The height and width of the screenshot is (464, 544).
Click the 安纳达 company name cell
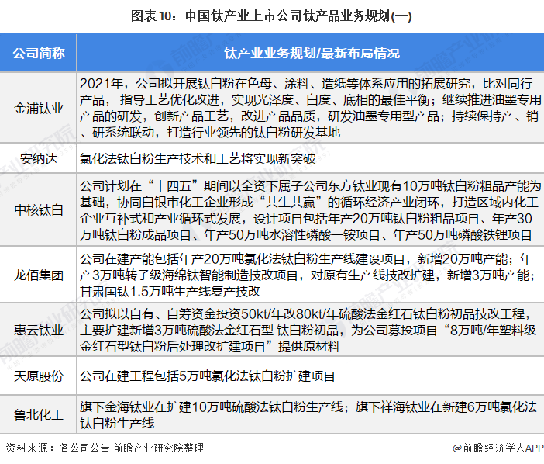point(39,160)
